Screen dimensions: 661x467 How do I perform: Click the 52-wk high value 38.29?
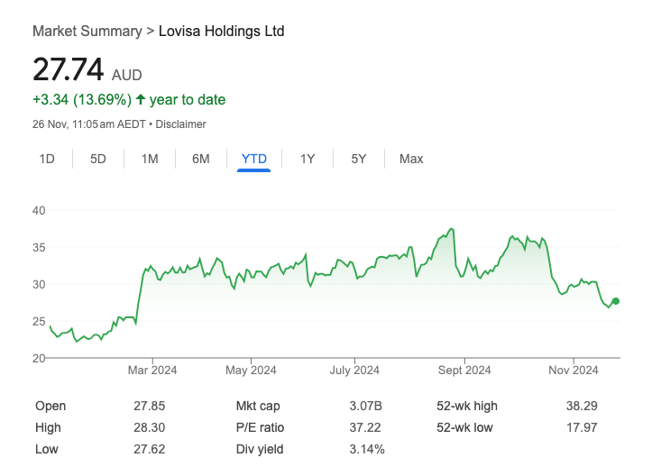pyautogui.click(x=582, y=406)
